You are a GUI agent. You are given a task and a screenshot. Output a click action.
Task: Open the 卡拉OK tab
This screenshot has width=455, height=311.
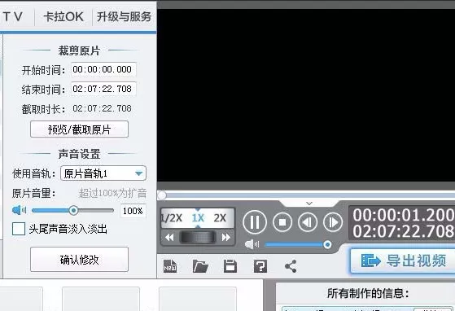coord(63,16)
